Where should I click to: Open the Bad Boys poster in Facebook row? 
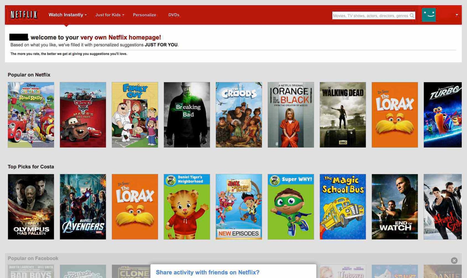point(31,271)
